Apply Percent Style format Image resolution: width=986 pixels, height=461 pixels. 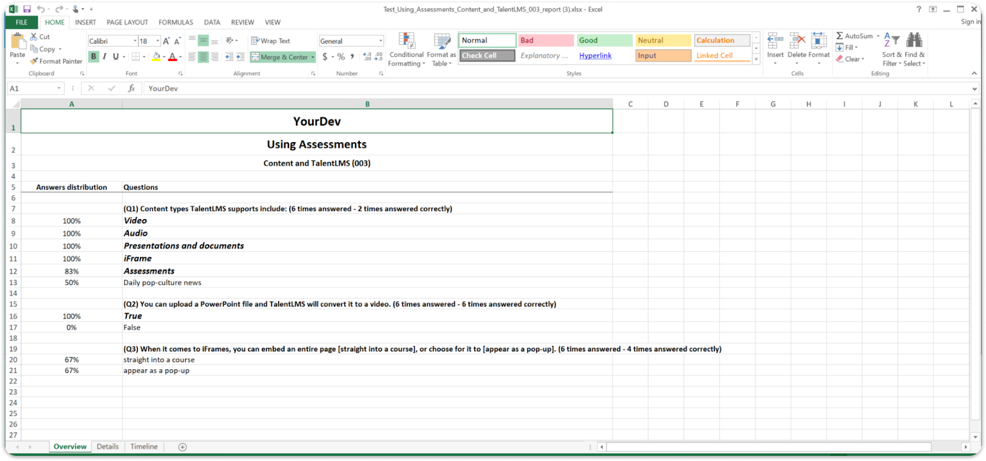pos(341,57)
